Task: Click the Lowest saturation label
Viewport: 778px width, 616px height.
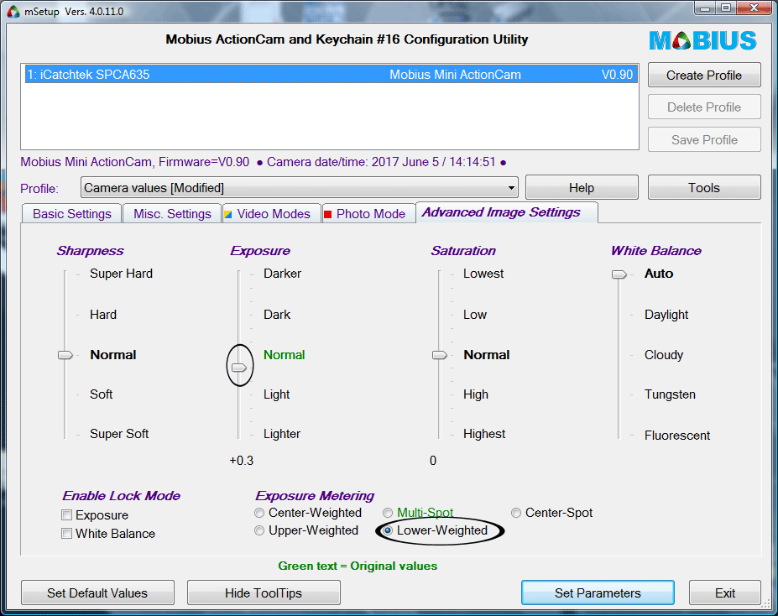Action: (483, 274)
